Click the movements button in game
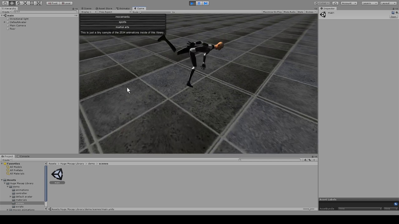 [123, 17]
